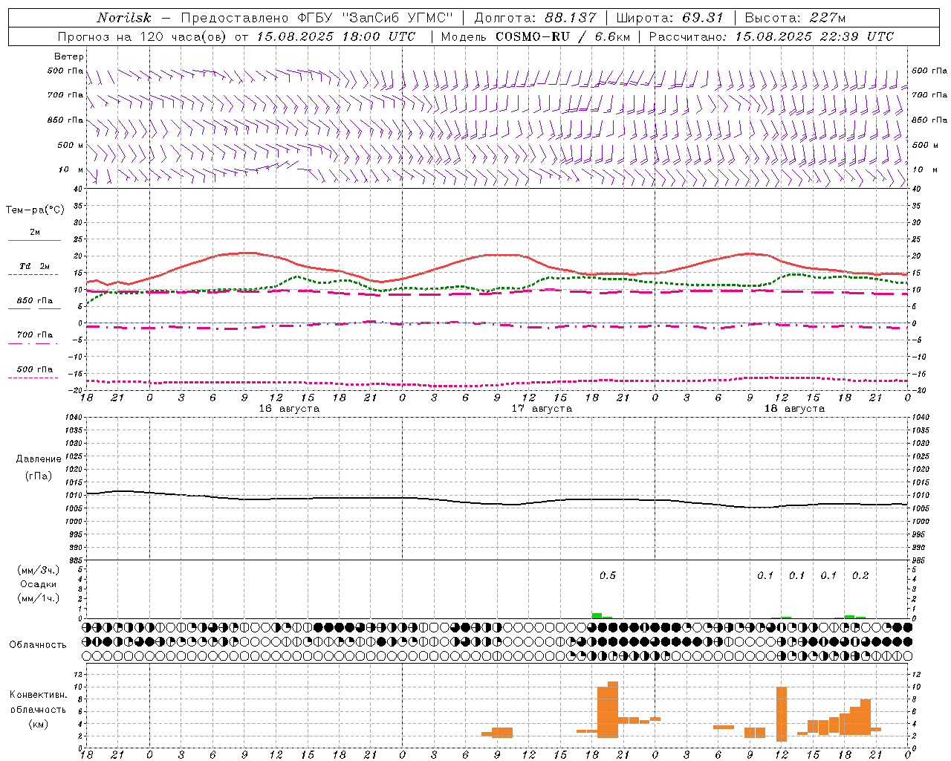Image resolution: width=951 pixels, height=761 pixels.
Task: Click the 0.5 precipitation value
Action: click(608, 576)
